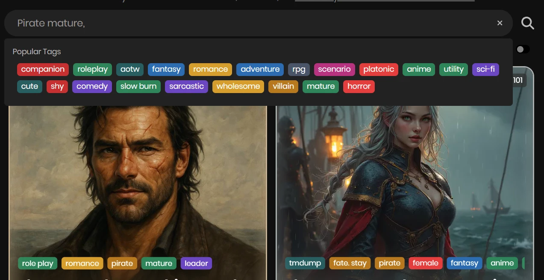Select the adventure tag
The width and height of the screenshot is (544, 280).
click(x=260, y=70)
